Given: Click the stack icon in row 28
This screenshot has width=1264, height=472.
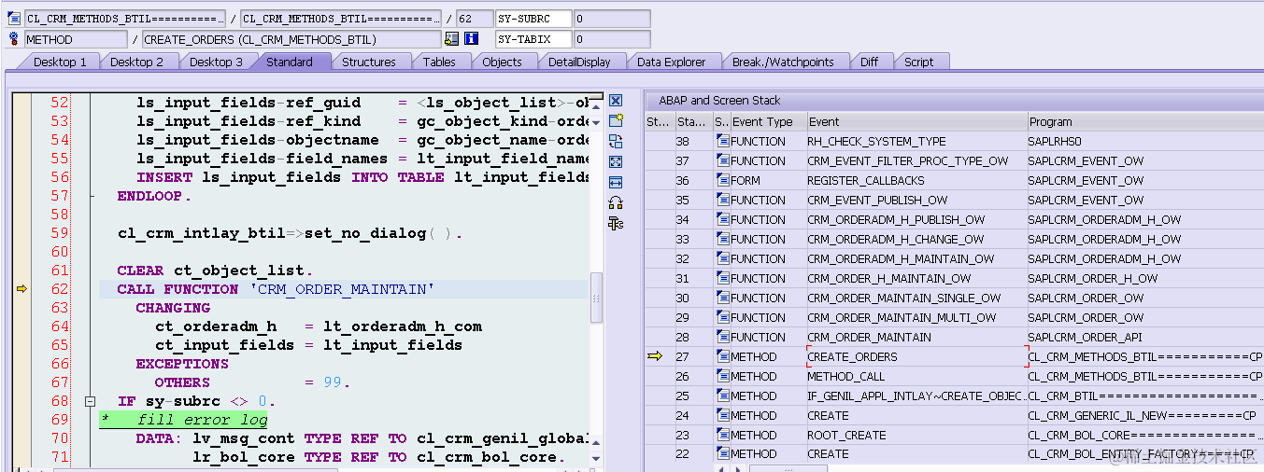Looking at the screenshot, I should (722, 337).
